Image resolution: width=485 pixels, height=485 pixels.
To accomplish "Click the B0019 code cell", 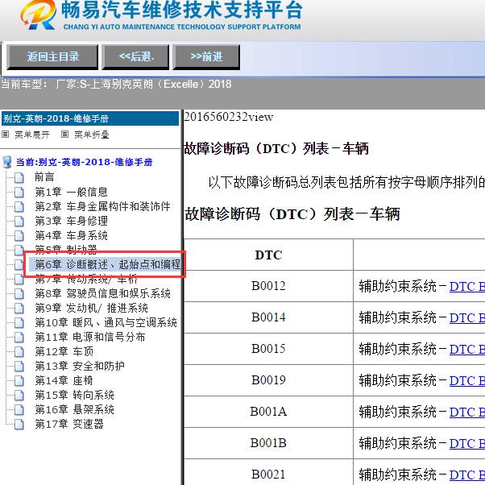I will pos(268,380).
